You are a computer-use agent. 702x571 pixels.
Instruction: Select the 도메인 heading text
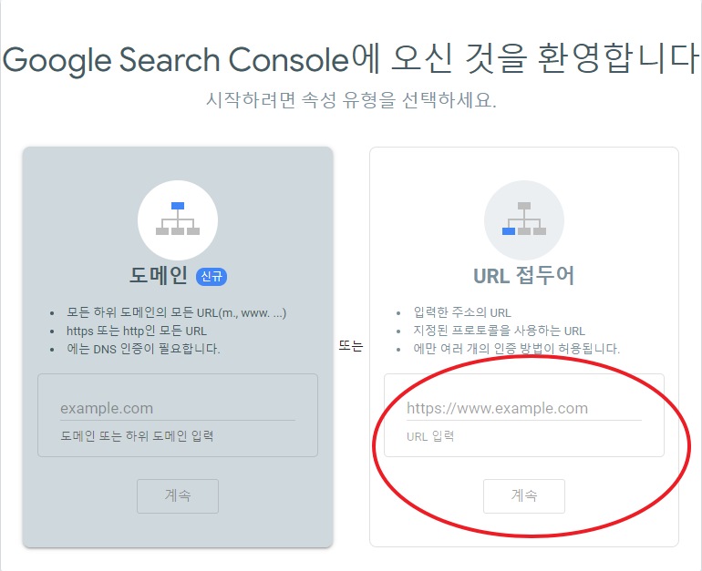159,275
